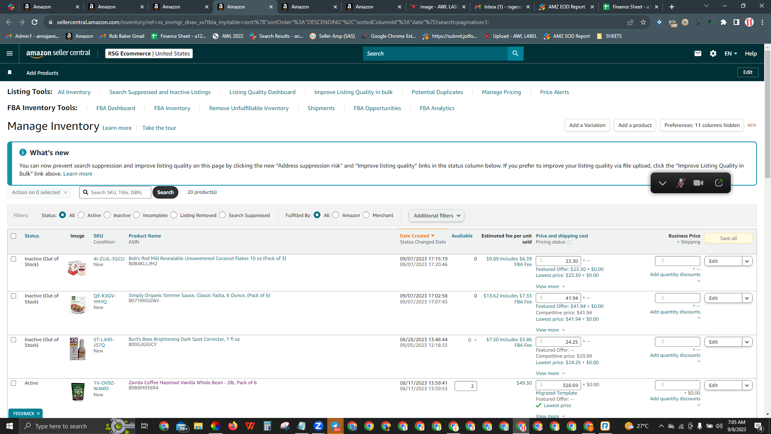Close the FEEDBACK tab with X
This screenshot has width=771, height=434.
[x=38, y=414]
